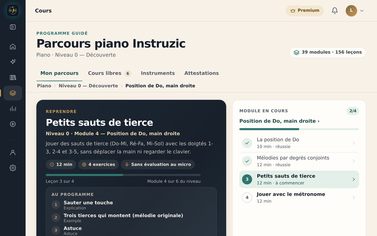Expand chevron on Mélodies par degrés conjoints row
The height and width of the screenshot is (236, 377).
(353, 161)
